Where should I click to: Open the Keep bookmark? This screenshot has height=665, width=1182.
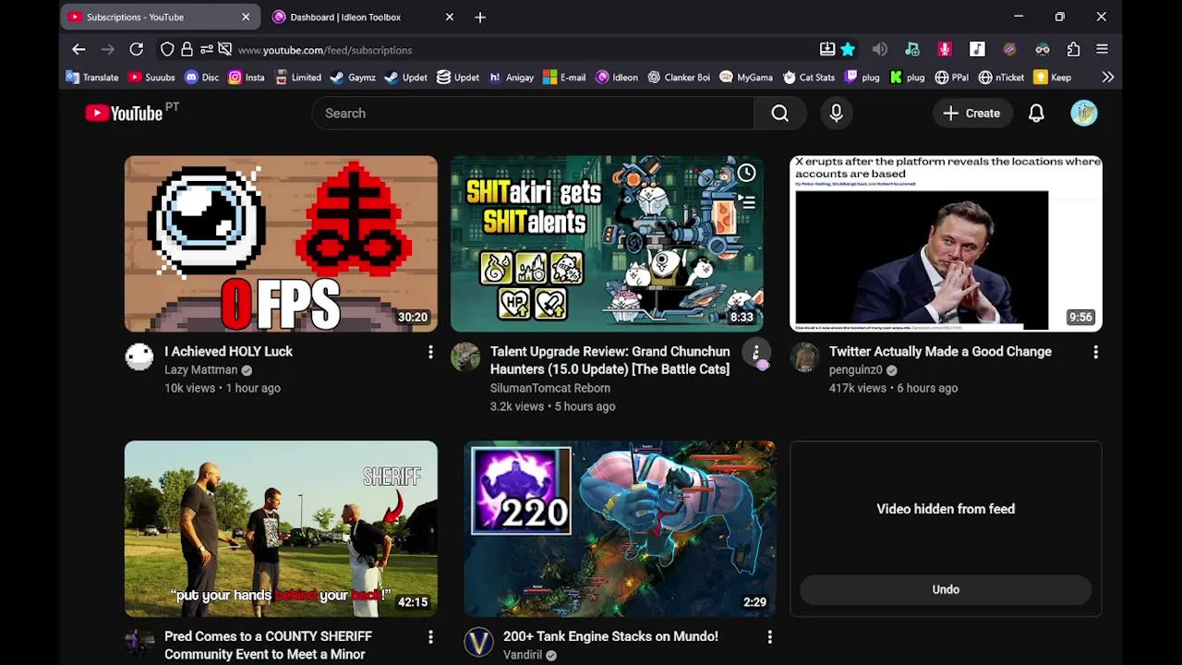[1052, 78]
